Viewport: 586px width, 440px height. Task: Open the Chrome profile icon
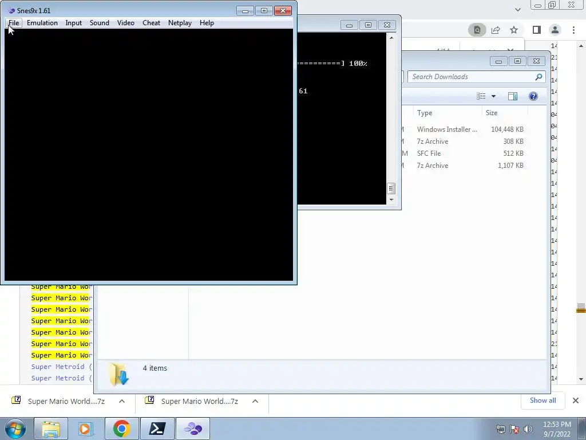tap(555, 30)
